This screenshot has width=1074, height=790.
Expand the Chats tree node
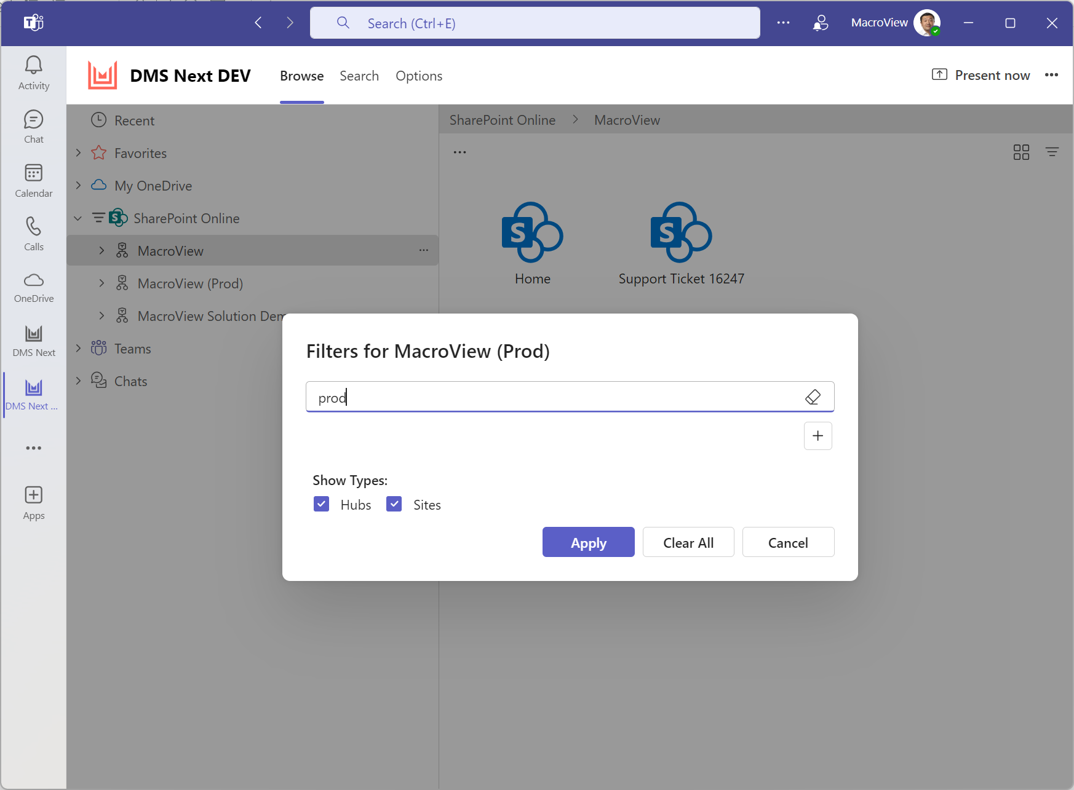[78, 381]
